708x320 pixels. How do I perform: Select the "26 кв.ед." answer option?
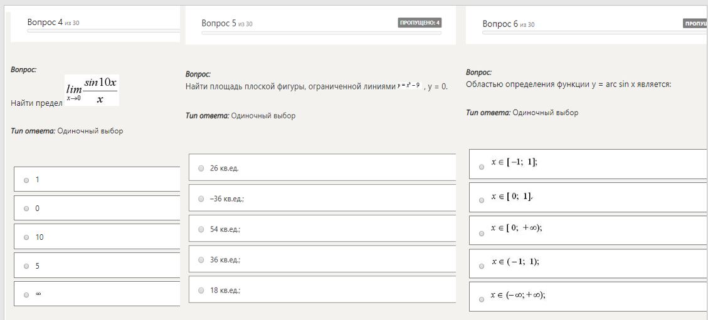[x=201, y=168]
